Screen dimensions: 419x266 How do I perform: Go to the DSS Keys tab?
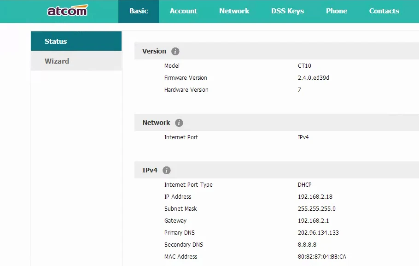coord(287,11)
